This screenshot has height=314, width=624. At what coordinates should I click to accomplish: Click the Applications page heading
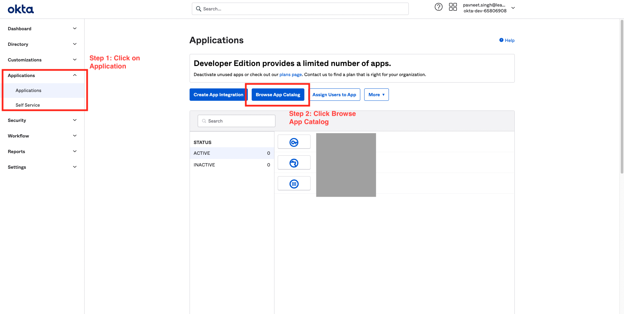(x=217, y=40)
